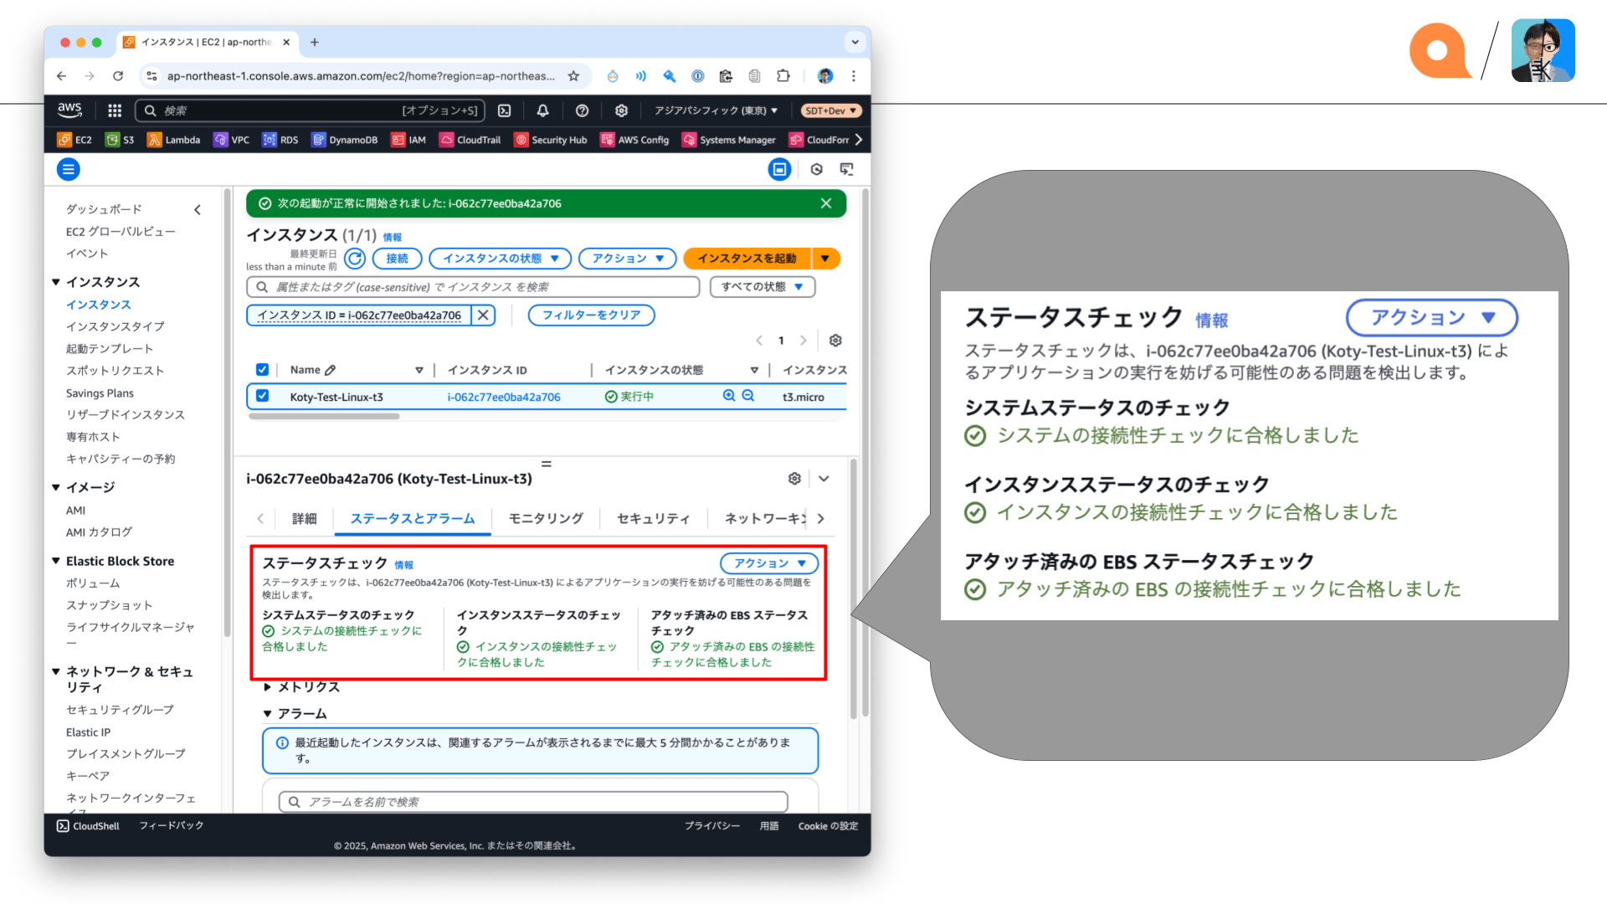Launch the CloudShell icon in the top bar
1607x904 pixels.
[x=505, y=110]
